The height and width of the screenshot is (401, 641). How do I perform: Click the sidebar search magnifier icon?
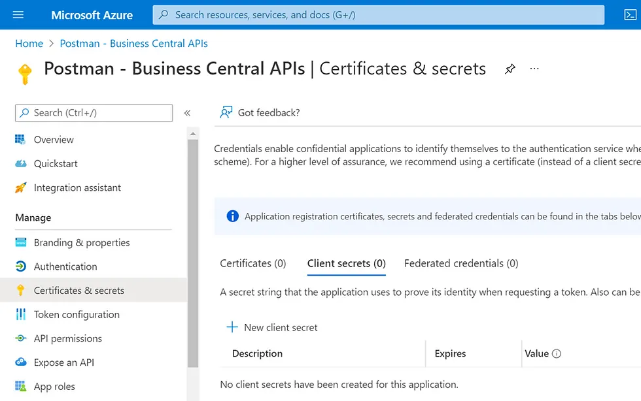[25, 113]
